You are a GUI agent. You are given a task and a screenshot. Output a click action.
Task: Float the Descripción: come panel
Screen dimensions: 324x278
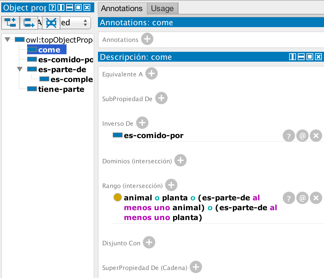[310, 57]
